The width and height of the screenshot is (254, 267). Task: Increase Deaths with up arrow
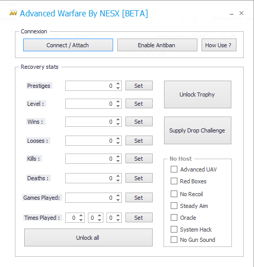click(118, 176)
